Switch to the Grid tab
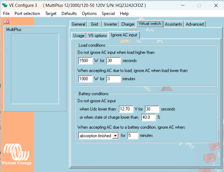Image resolution: width=224 pixels, height=172 pixels. tap(94, 24)
